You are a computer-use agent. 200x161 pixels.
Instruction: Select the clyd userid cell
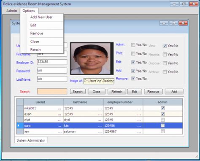(43, 120)
